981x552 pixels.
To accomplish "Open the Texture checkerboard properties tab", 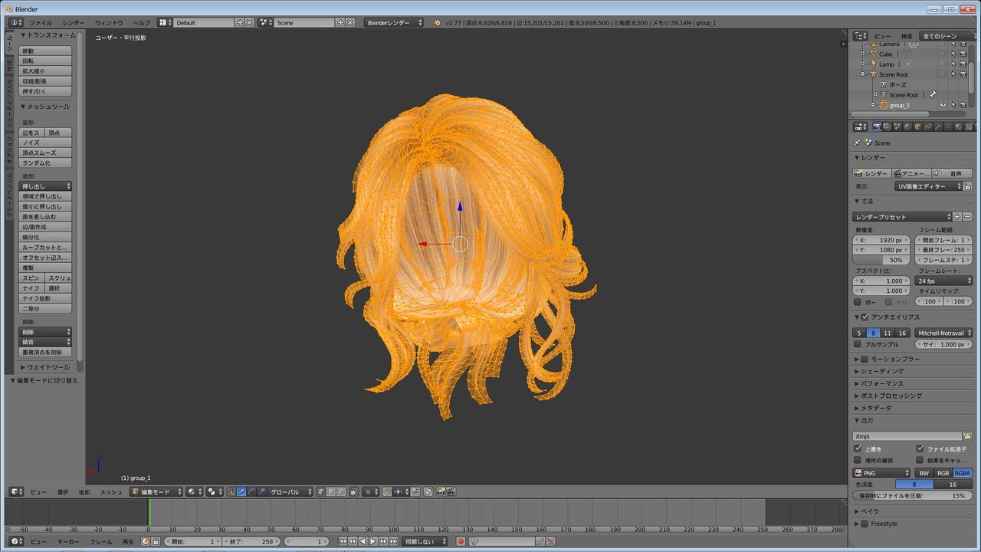I will (969, 127).
